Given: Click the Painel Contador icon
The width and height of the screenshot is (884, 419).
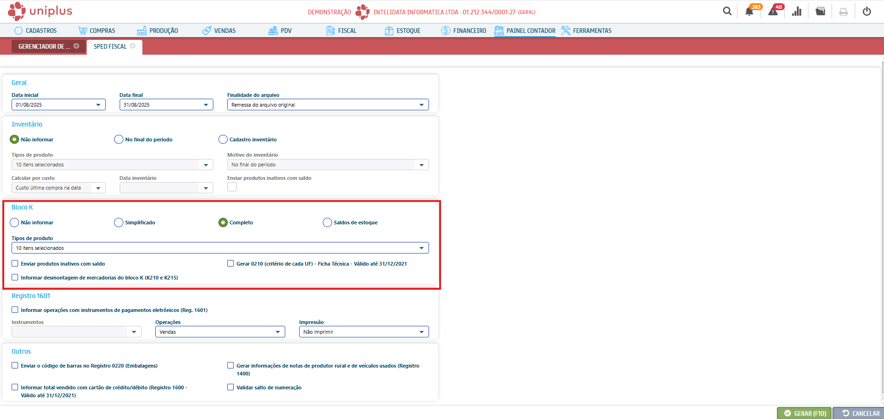Looking at the screenshot, I should pos(499,31).
